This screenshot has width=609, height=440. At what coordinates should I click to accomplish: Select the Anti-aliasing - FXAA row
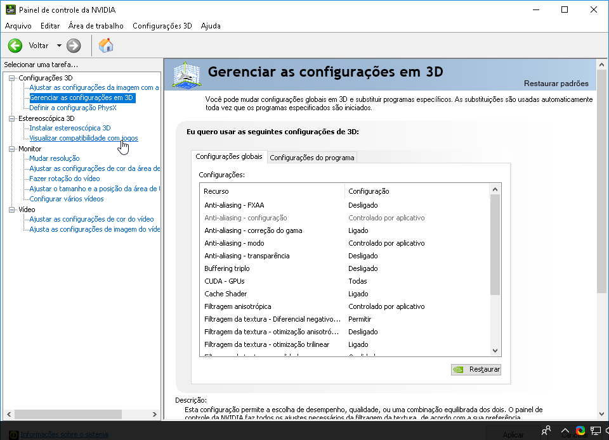tap(345, 205)
